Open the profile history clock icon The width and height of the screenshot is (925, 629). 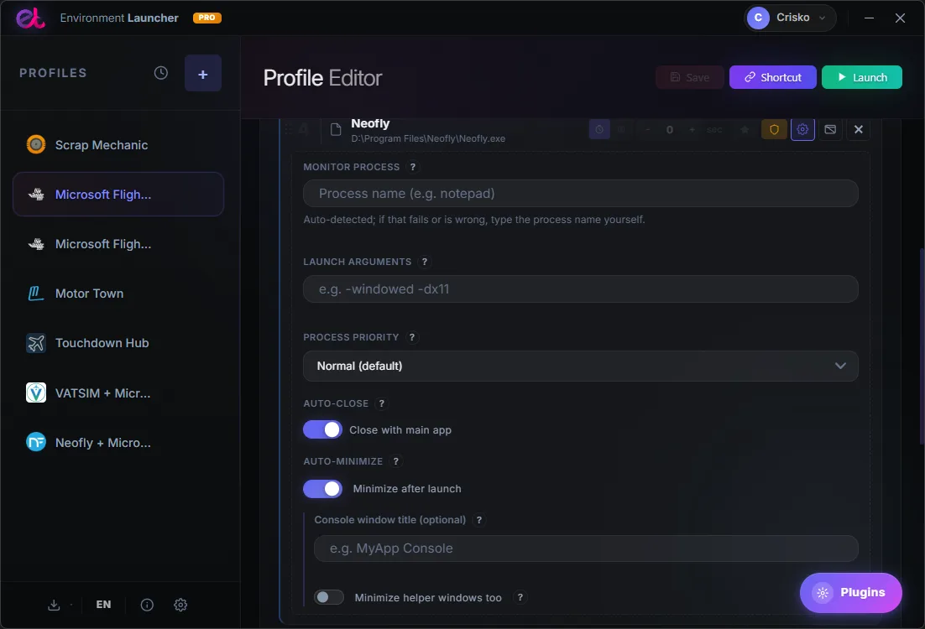click(x=161, y=73)
